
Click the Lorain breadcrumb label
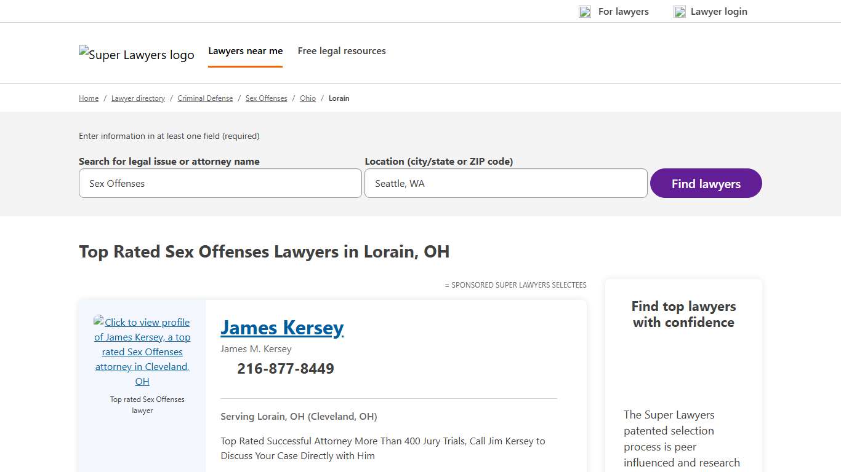pos(339,98)
